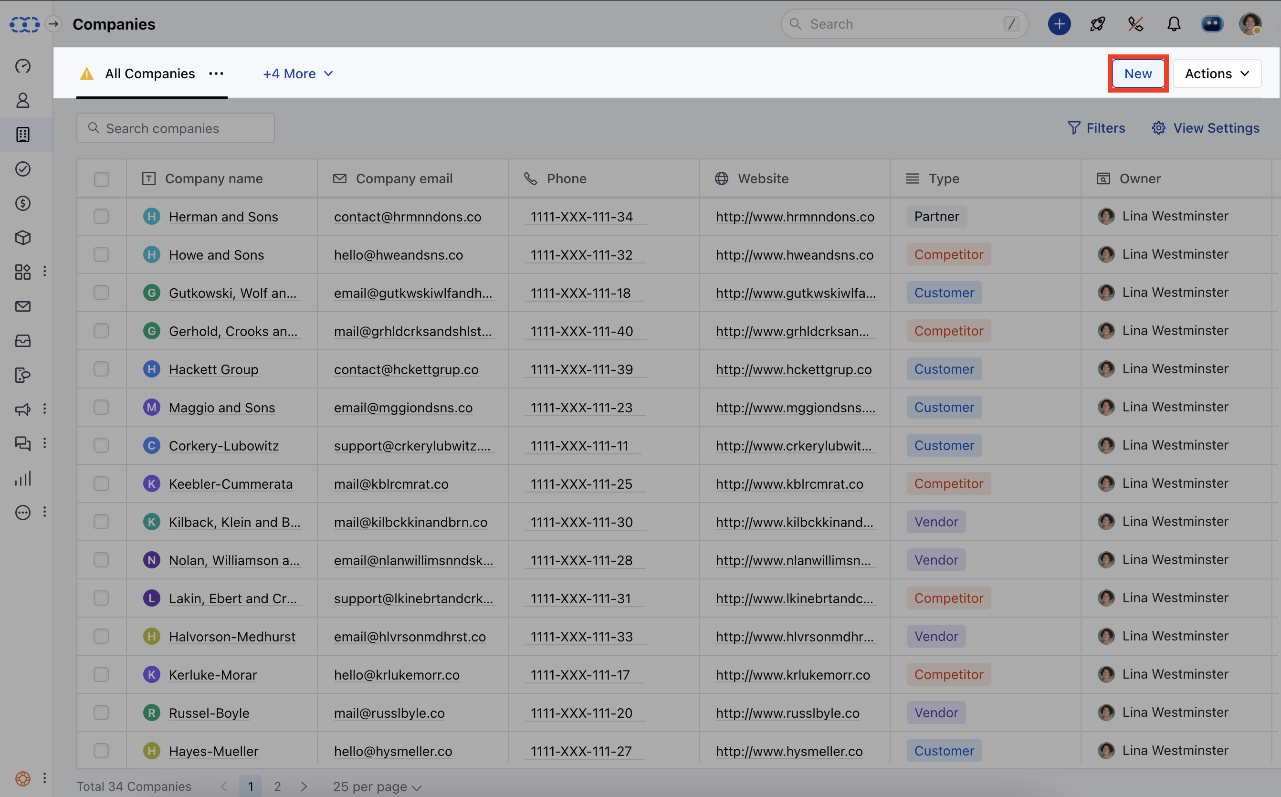1281x797 pixels.
Task: Select the All Companies tab
Action: [x=150, y=74]
